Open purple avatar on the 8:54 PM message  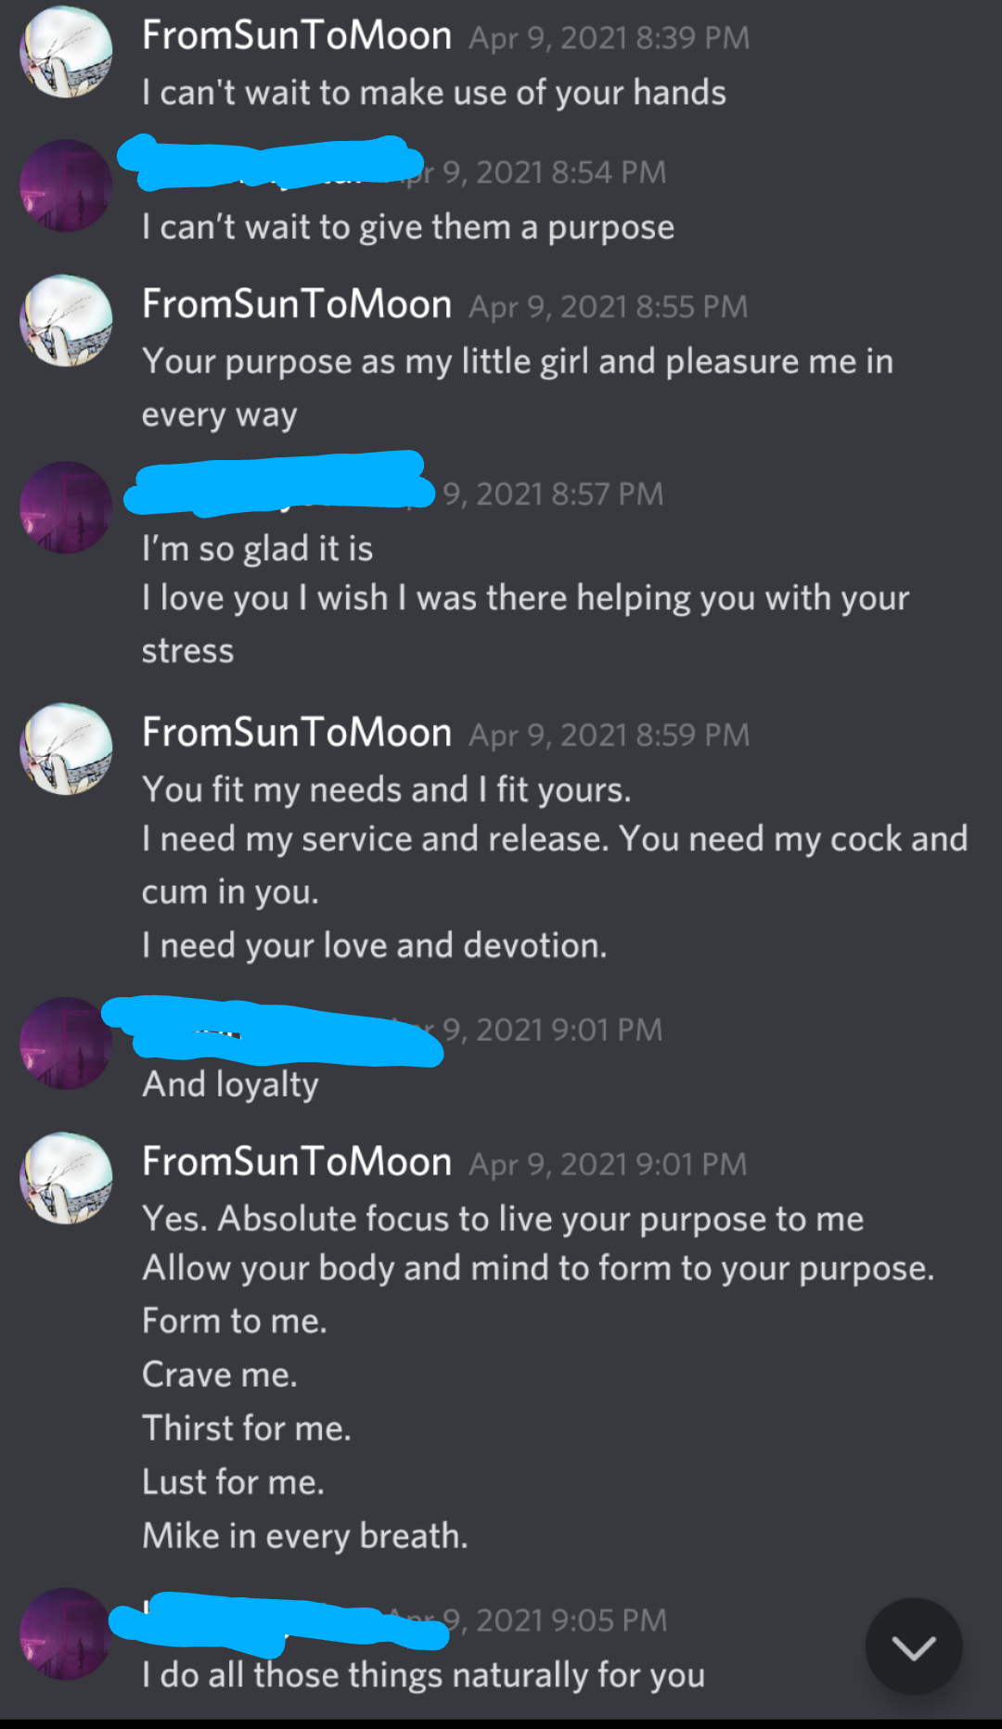click(66, 186)
